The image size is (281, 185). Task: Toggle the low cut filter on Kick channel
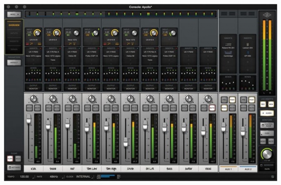click(x=32, y=44)
